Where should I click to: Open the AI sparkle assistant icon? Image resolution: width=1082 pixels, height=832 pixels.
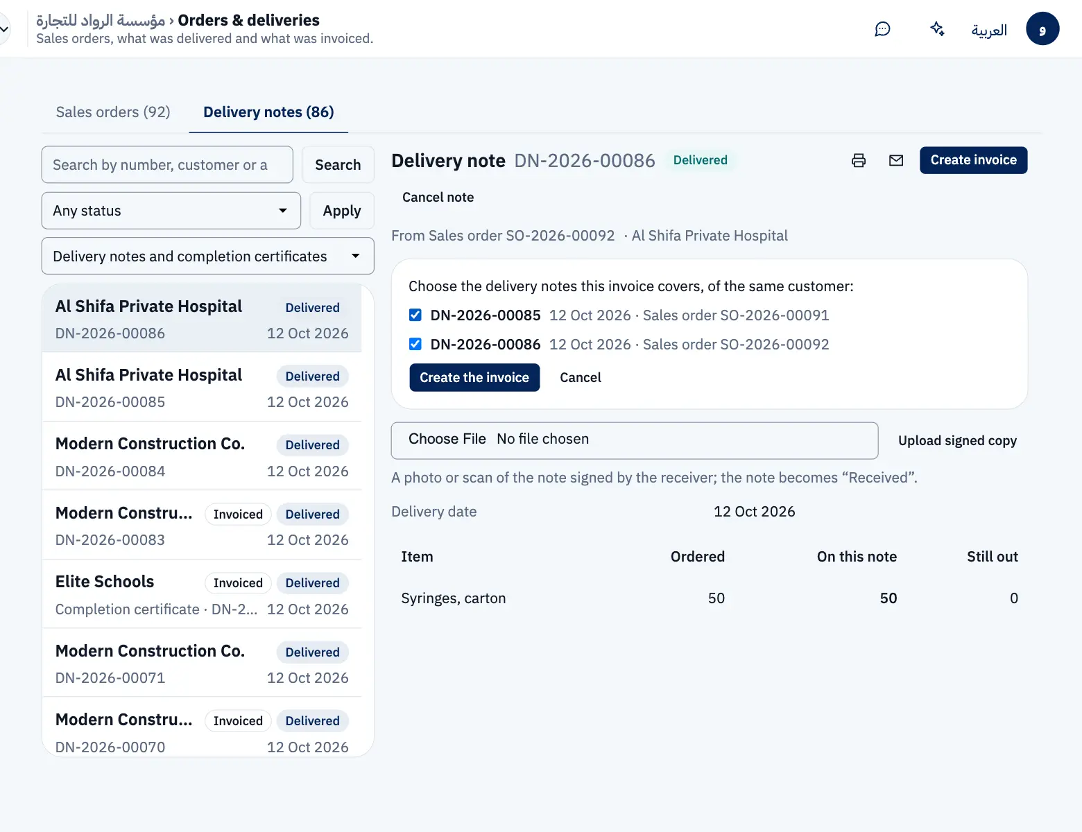tap(937, 29)
